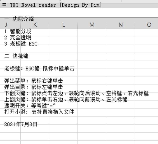Image resolution: width=158 pixels, height=144 pixels.
Task: Click the 下翻页键 instruction line
Action: pos(77,93)
